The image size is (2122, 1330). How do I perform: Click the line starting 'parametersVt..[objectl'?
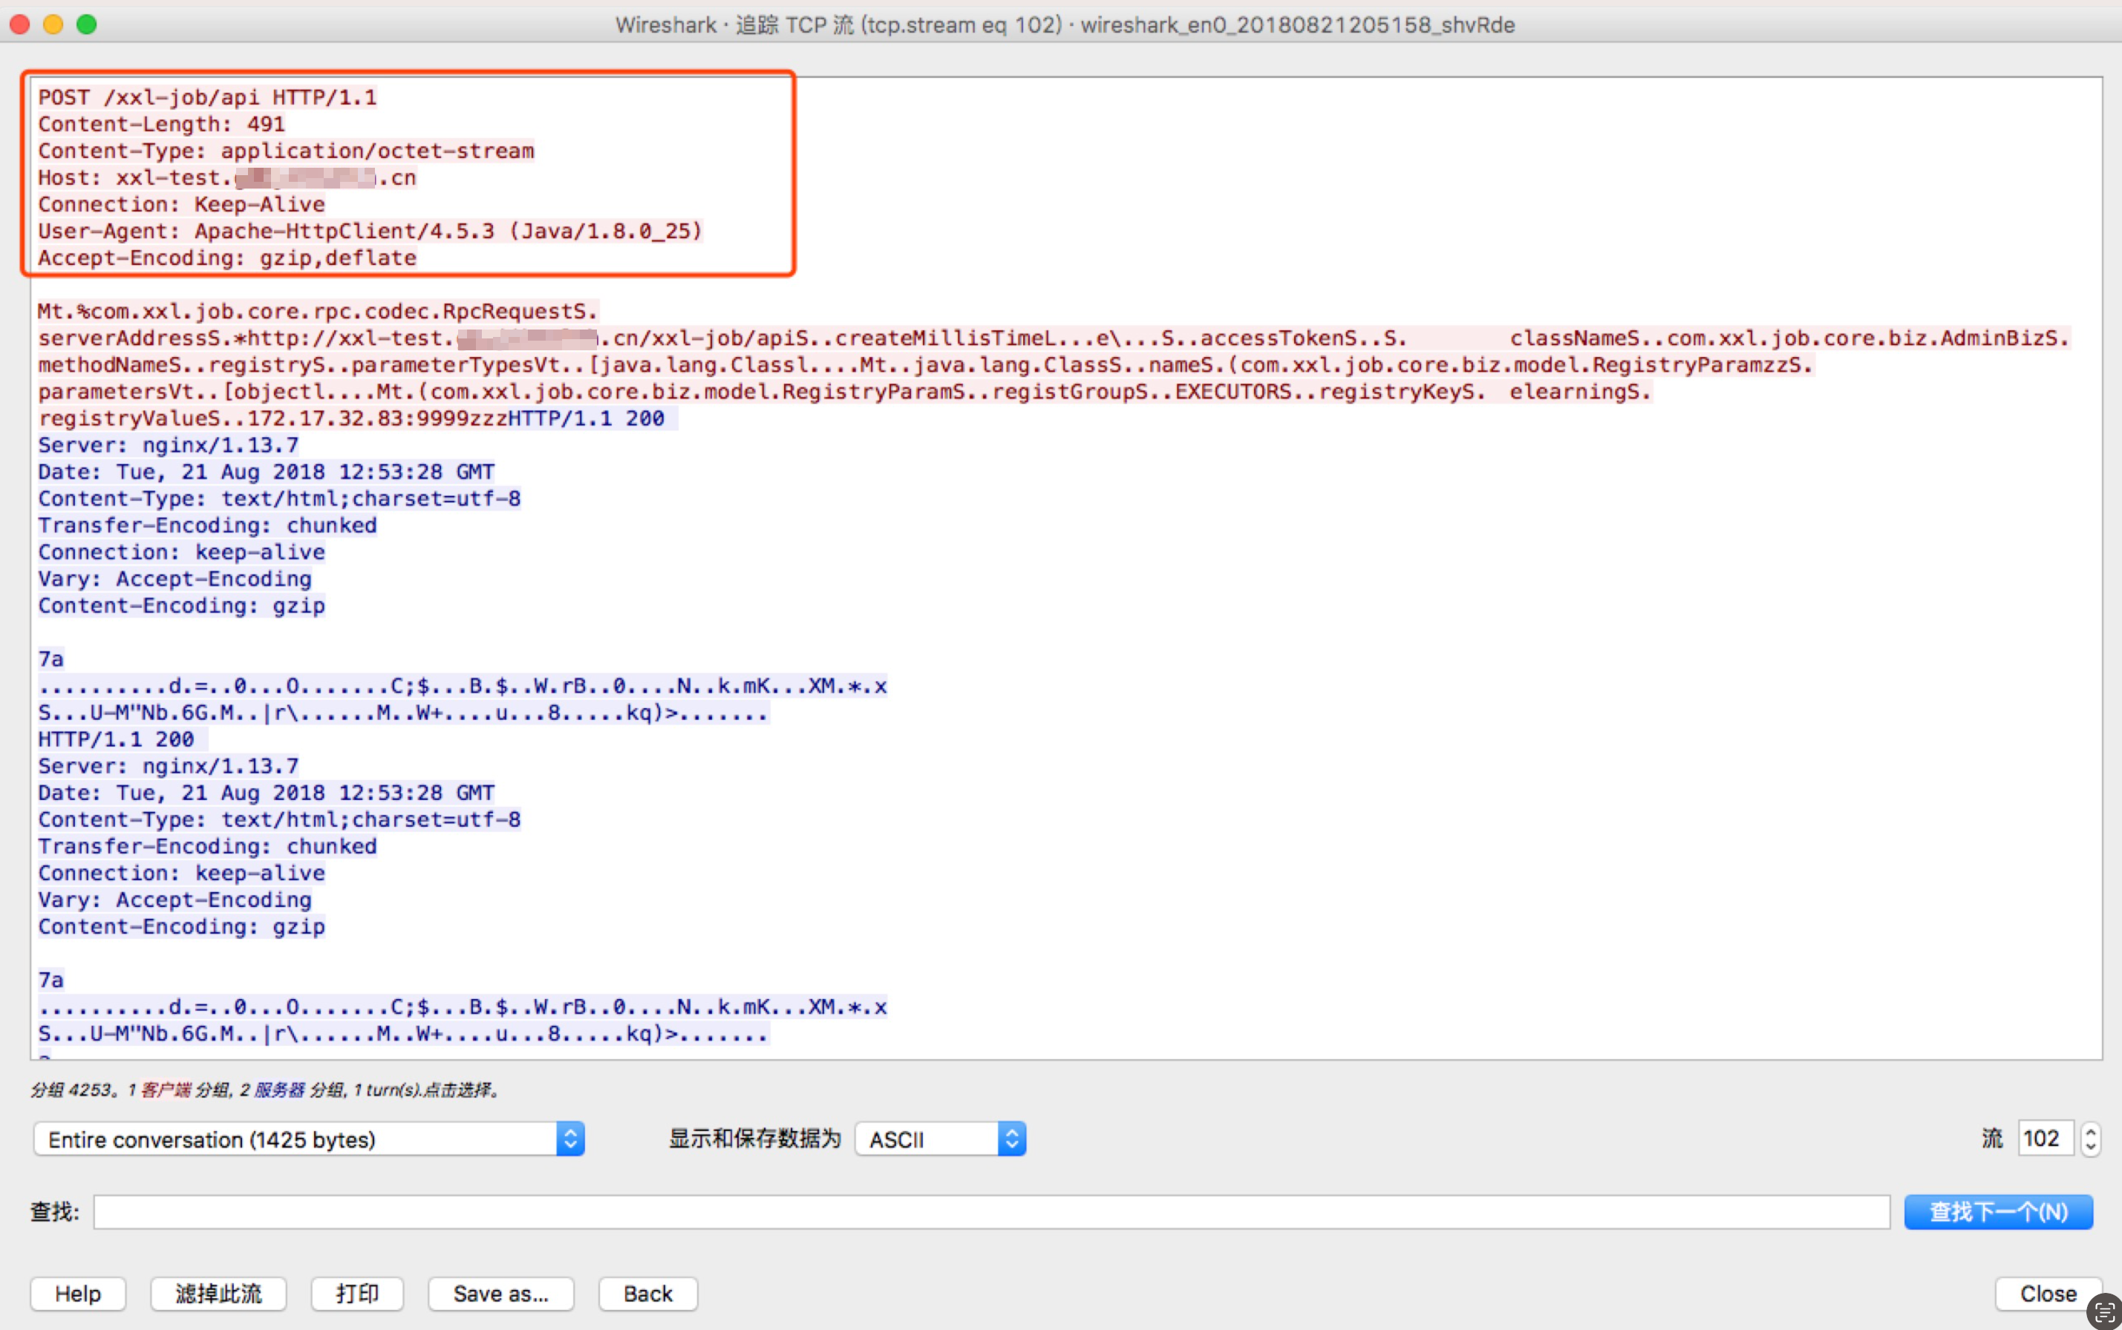pyautogui.click(x=845, y=391)
